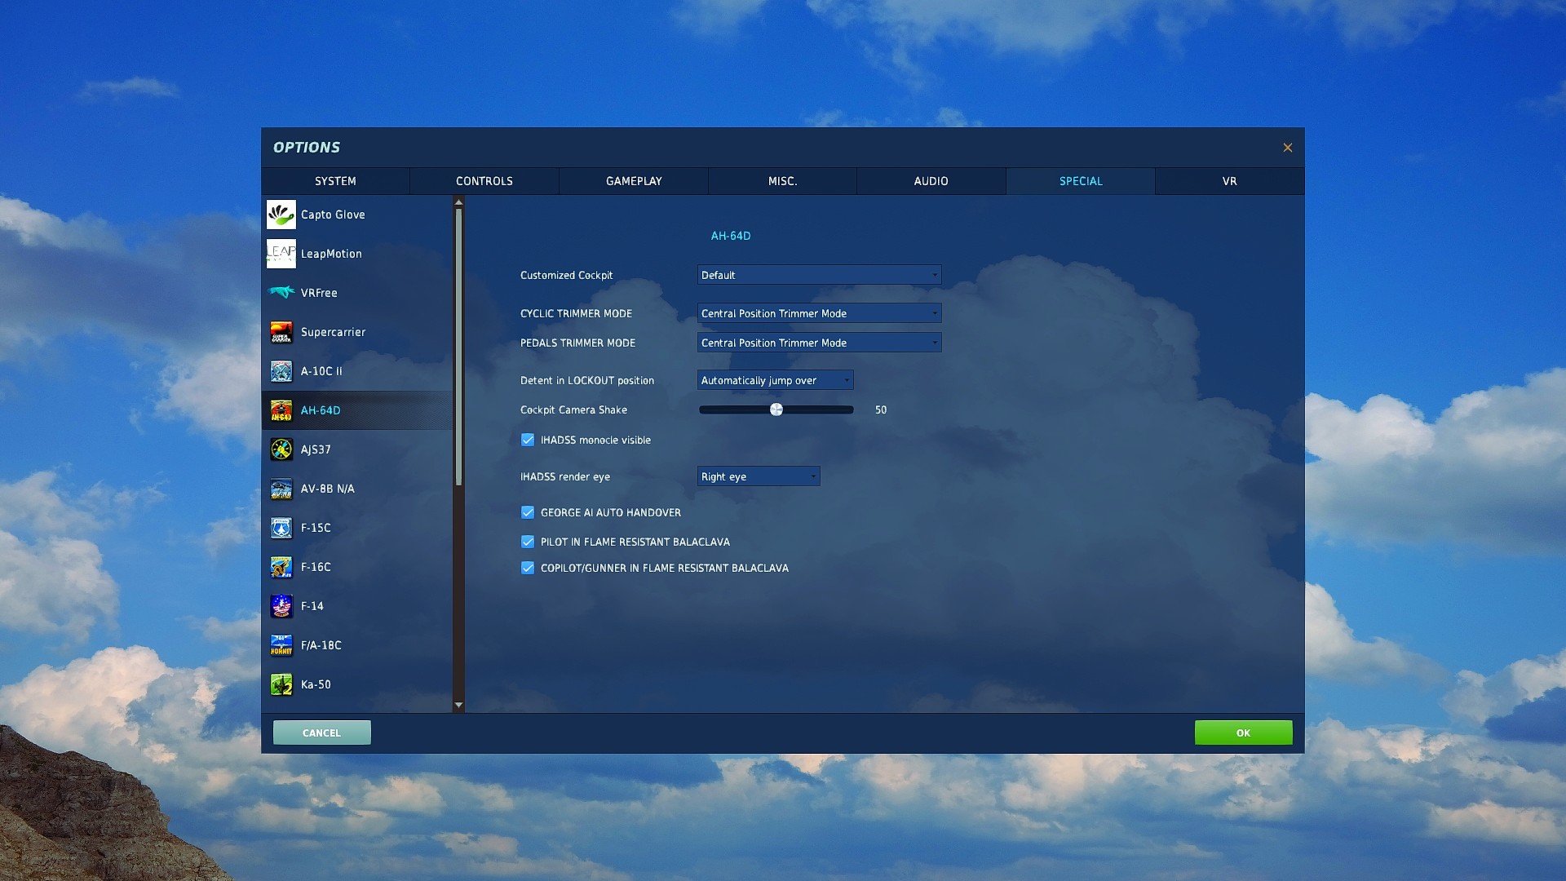1566x881 pixels.
Task: Click the LeapMotion module icon
Action: coord(281,254)
